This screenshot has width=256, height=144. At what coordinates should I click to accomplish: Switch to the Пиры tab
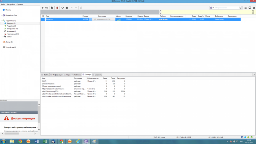click(68, 75)
